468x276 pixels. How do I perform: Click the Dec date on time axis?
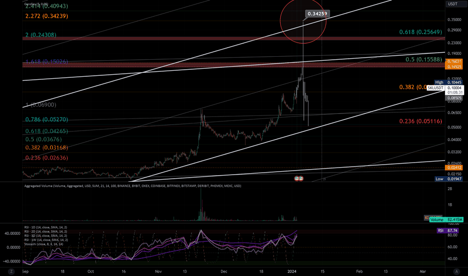224,271
